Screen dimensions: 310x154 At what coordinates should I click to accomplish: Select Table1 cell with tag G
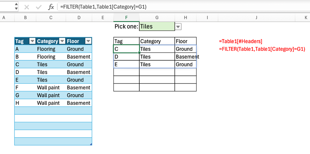[x=25, y=95]
